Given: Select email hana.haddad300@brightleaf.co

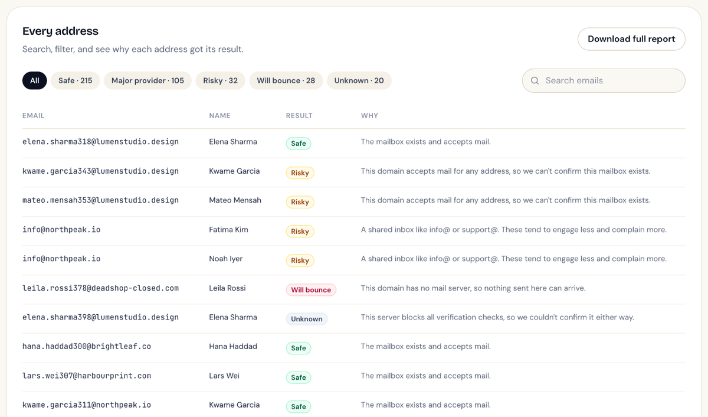Looking at the screenshot, I should [x=87, y=347].
